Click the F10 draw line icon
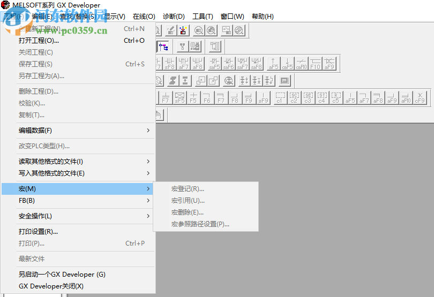 tap(315, 64)
